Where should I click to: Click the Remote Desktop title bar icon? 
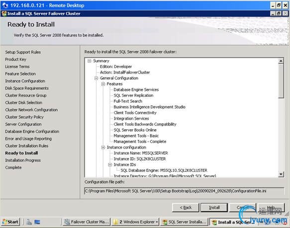click(x=5, y=5)
